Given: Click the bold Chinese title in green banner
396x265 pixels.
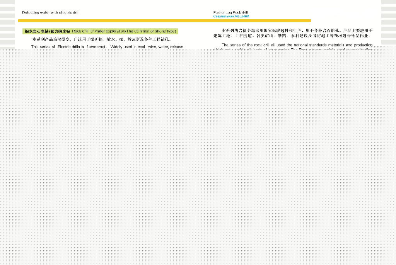Looking at the screenshot, I should (48, 31).
